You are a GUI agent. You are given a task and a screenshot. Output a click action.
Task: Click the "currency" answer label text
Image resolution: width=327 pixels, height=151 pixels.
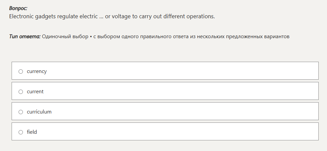click(37, 71)
